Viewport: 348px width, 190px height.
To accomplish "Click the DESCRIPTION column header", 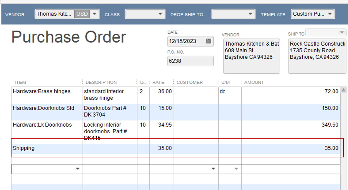I will point(101,83).
